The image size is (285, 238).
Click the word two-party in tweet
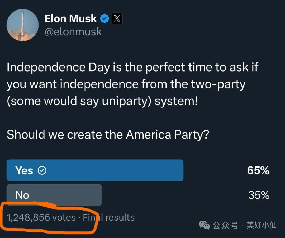[x=218, y=84]
